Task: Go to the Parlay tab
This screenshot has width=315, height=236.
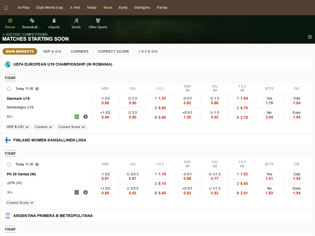Action: point(162,7)
